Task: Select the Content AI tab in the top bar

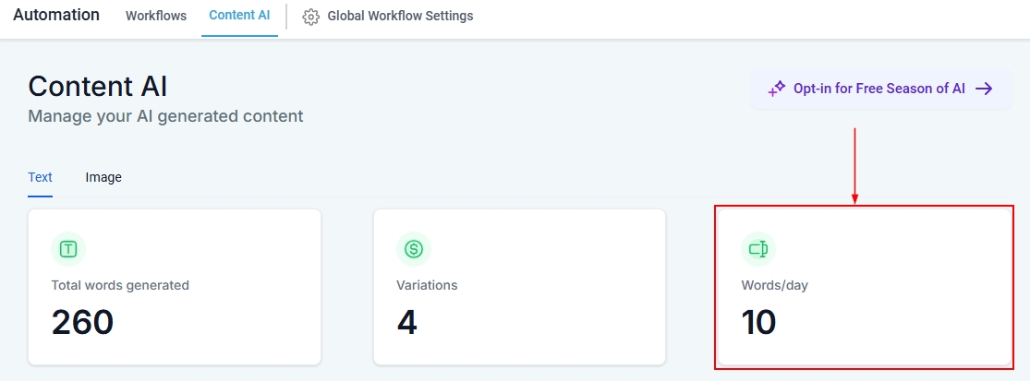Action: click(239, 16)
